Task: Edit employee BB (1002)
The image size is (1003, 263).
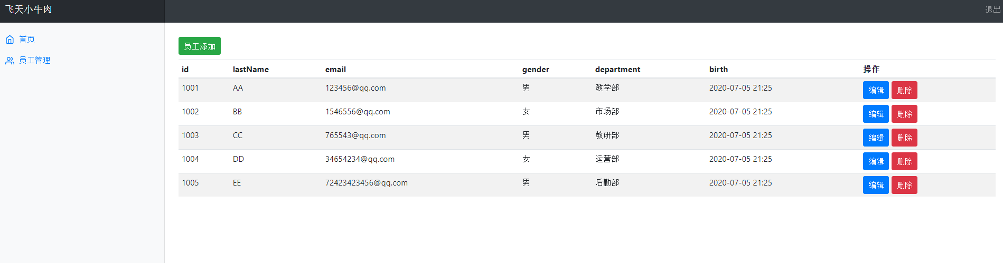Action: 876,114
